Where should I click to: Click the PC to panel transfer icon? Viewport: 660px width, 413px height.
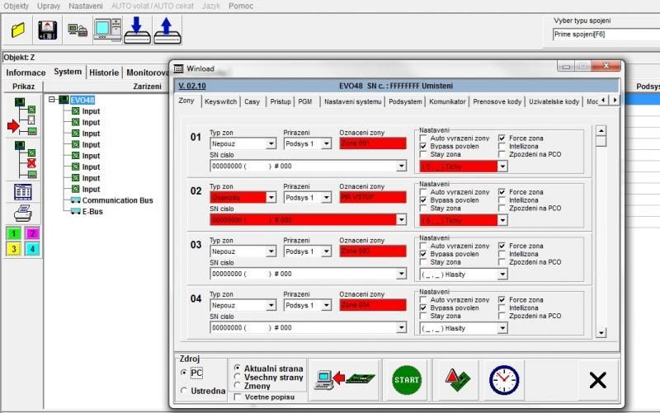pos(344,380)
